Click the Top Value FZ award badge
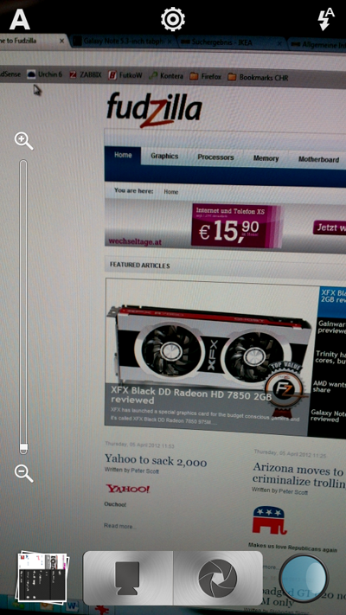Screen dimensions: 346x615 point(285,388)
